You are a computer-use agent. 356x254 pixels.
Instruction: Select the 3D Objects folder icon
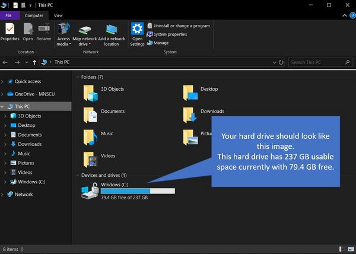tap(90, 93)
